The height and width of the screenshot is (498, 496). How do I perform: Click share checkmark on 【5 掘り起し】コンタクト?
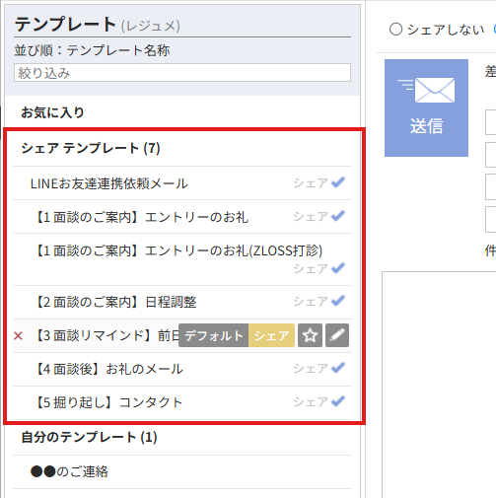[319, 401]
